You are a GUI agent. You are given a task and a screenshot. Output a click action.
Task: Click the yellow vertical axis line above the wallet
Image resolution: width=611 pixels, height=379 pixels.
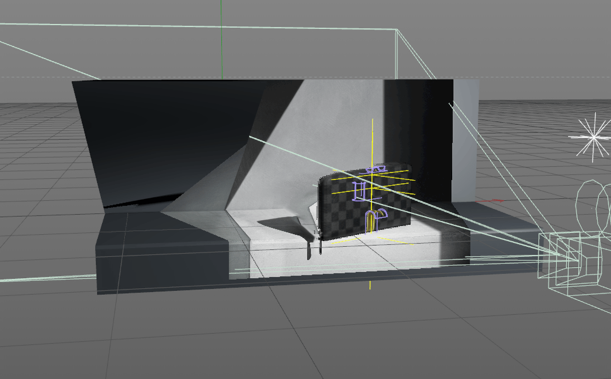click(x=372, y=140)
